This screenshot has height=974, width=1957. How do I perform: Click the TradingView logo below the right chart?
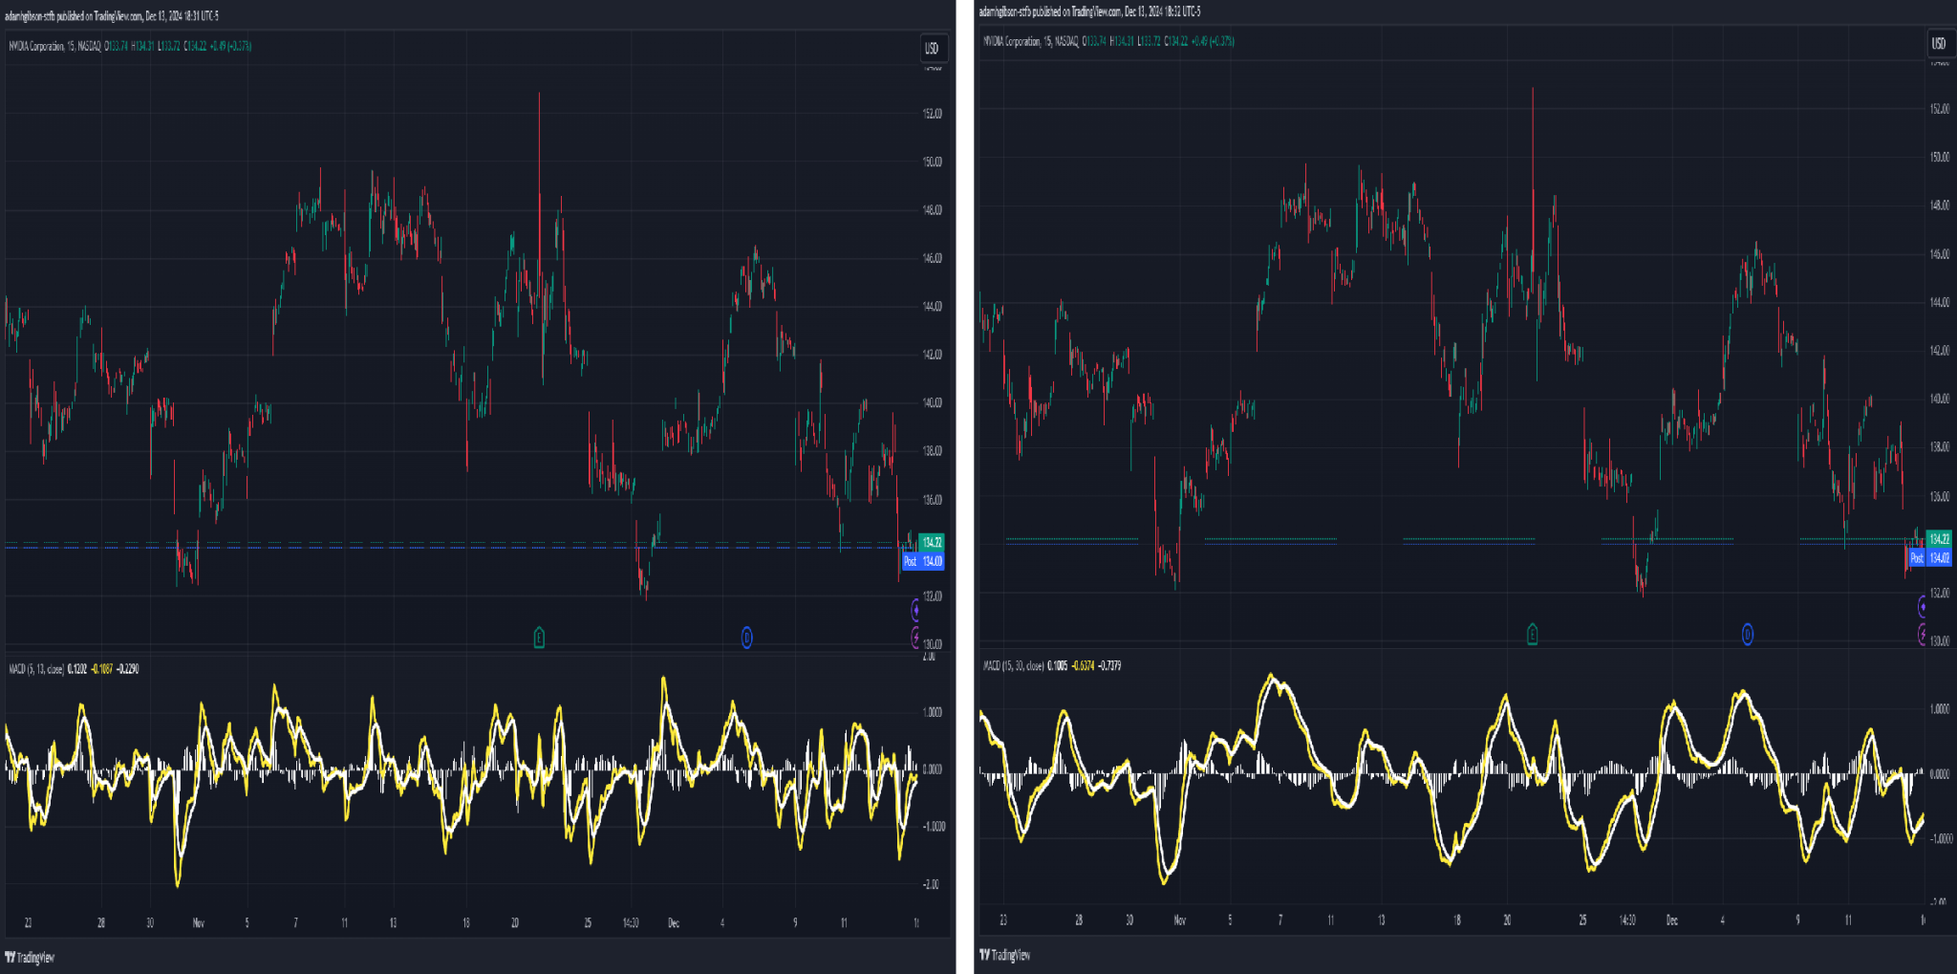point(1005,955)
